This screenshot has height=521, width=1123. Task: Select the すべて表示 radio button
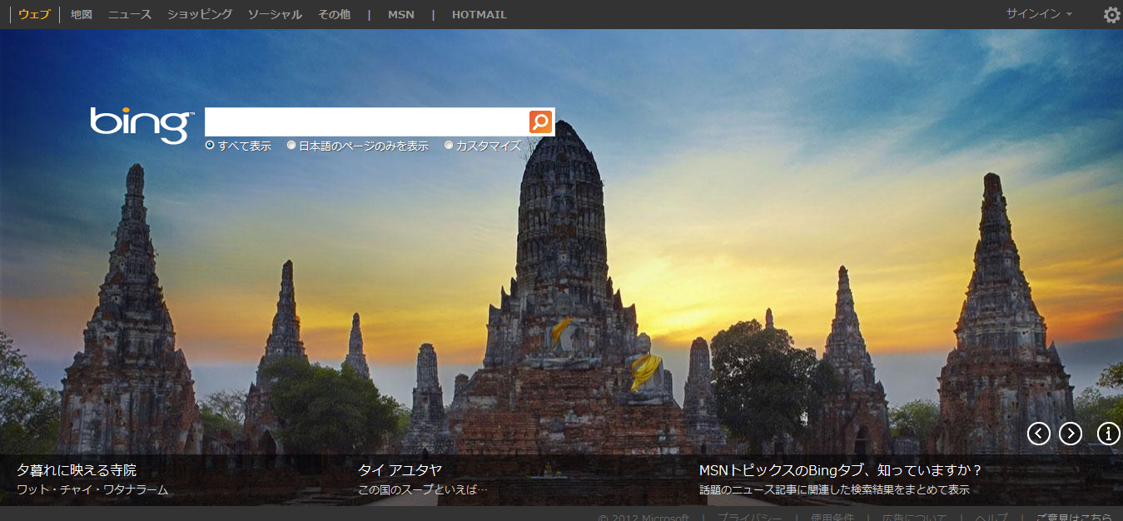coord(210,146)
